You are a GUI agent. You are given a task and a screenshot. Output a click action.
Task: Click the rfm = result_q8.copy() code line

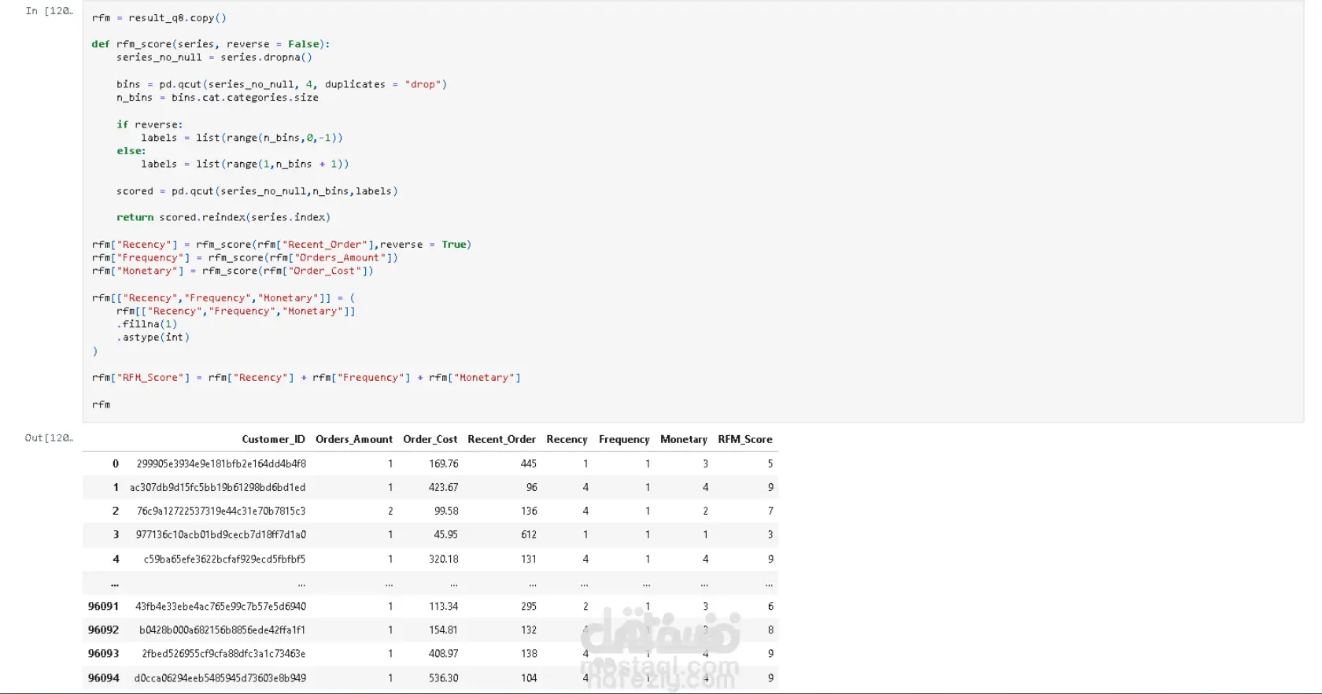[159, 17]
